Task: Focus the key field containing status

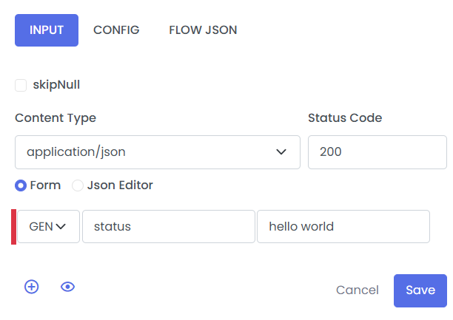Action: [x=168, y=227]
